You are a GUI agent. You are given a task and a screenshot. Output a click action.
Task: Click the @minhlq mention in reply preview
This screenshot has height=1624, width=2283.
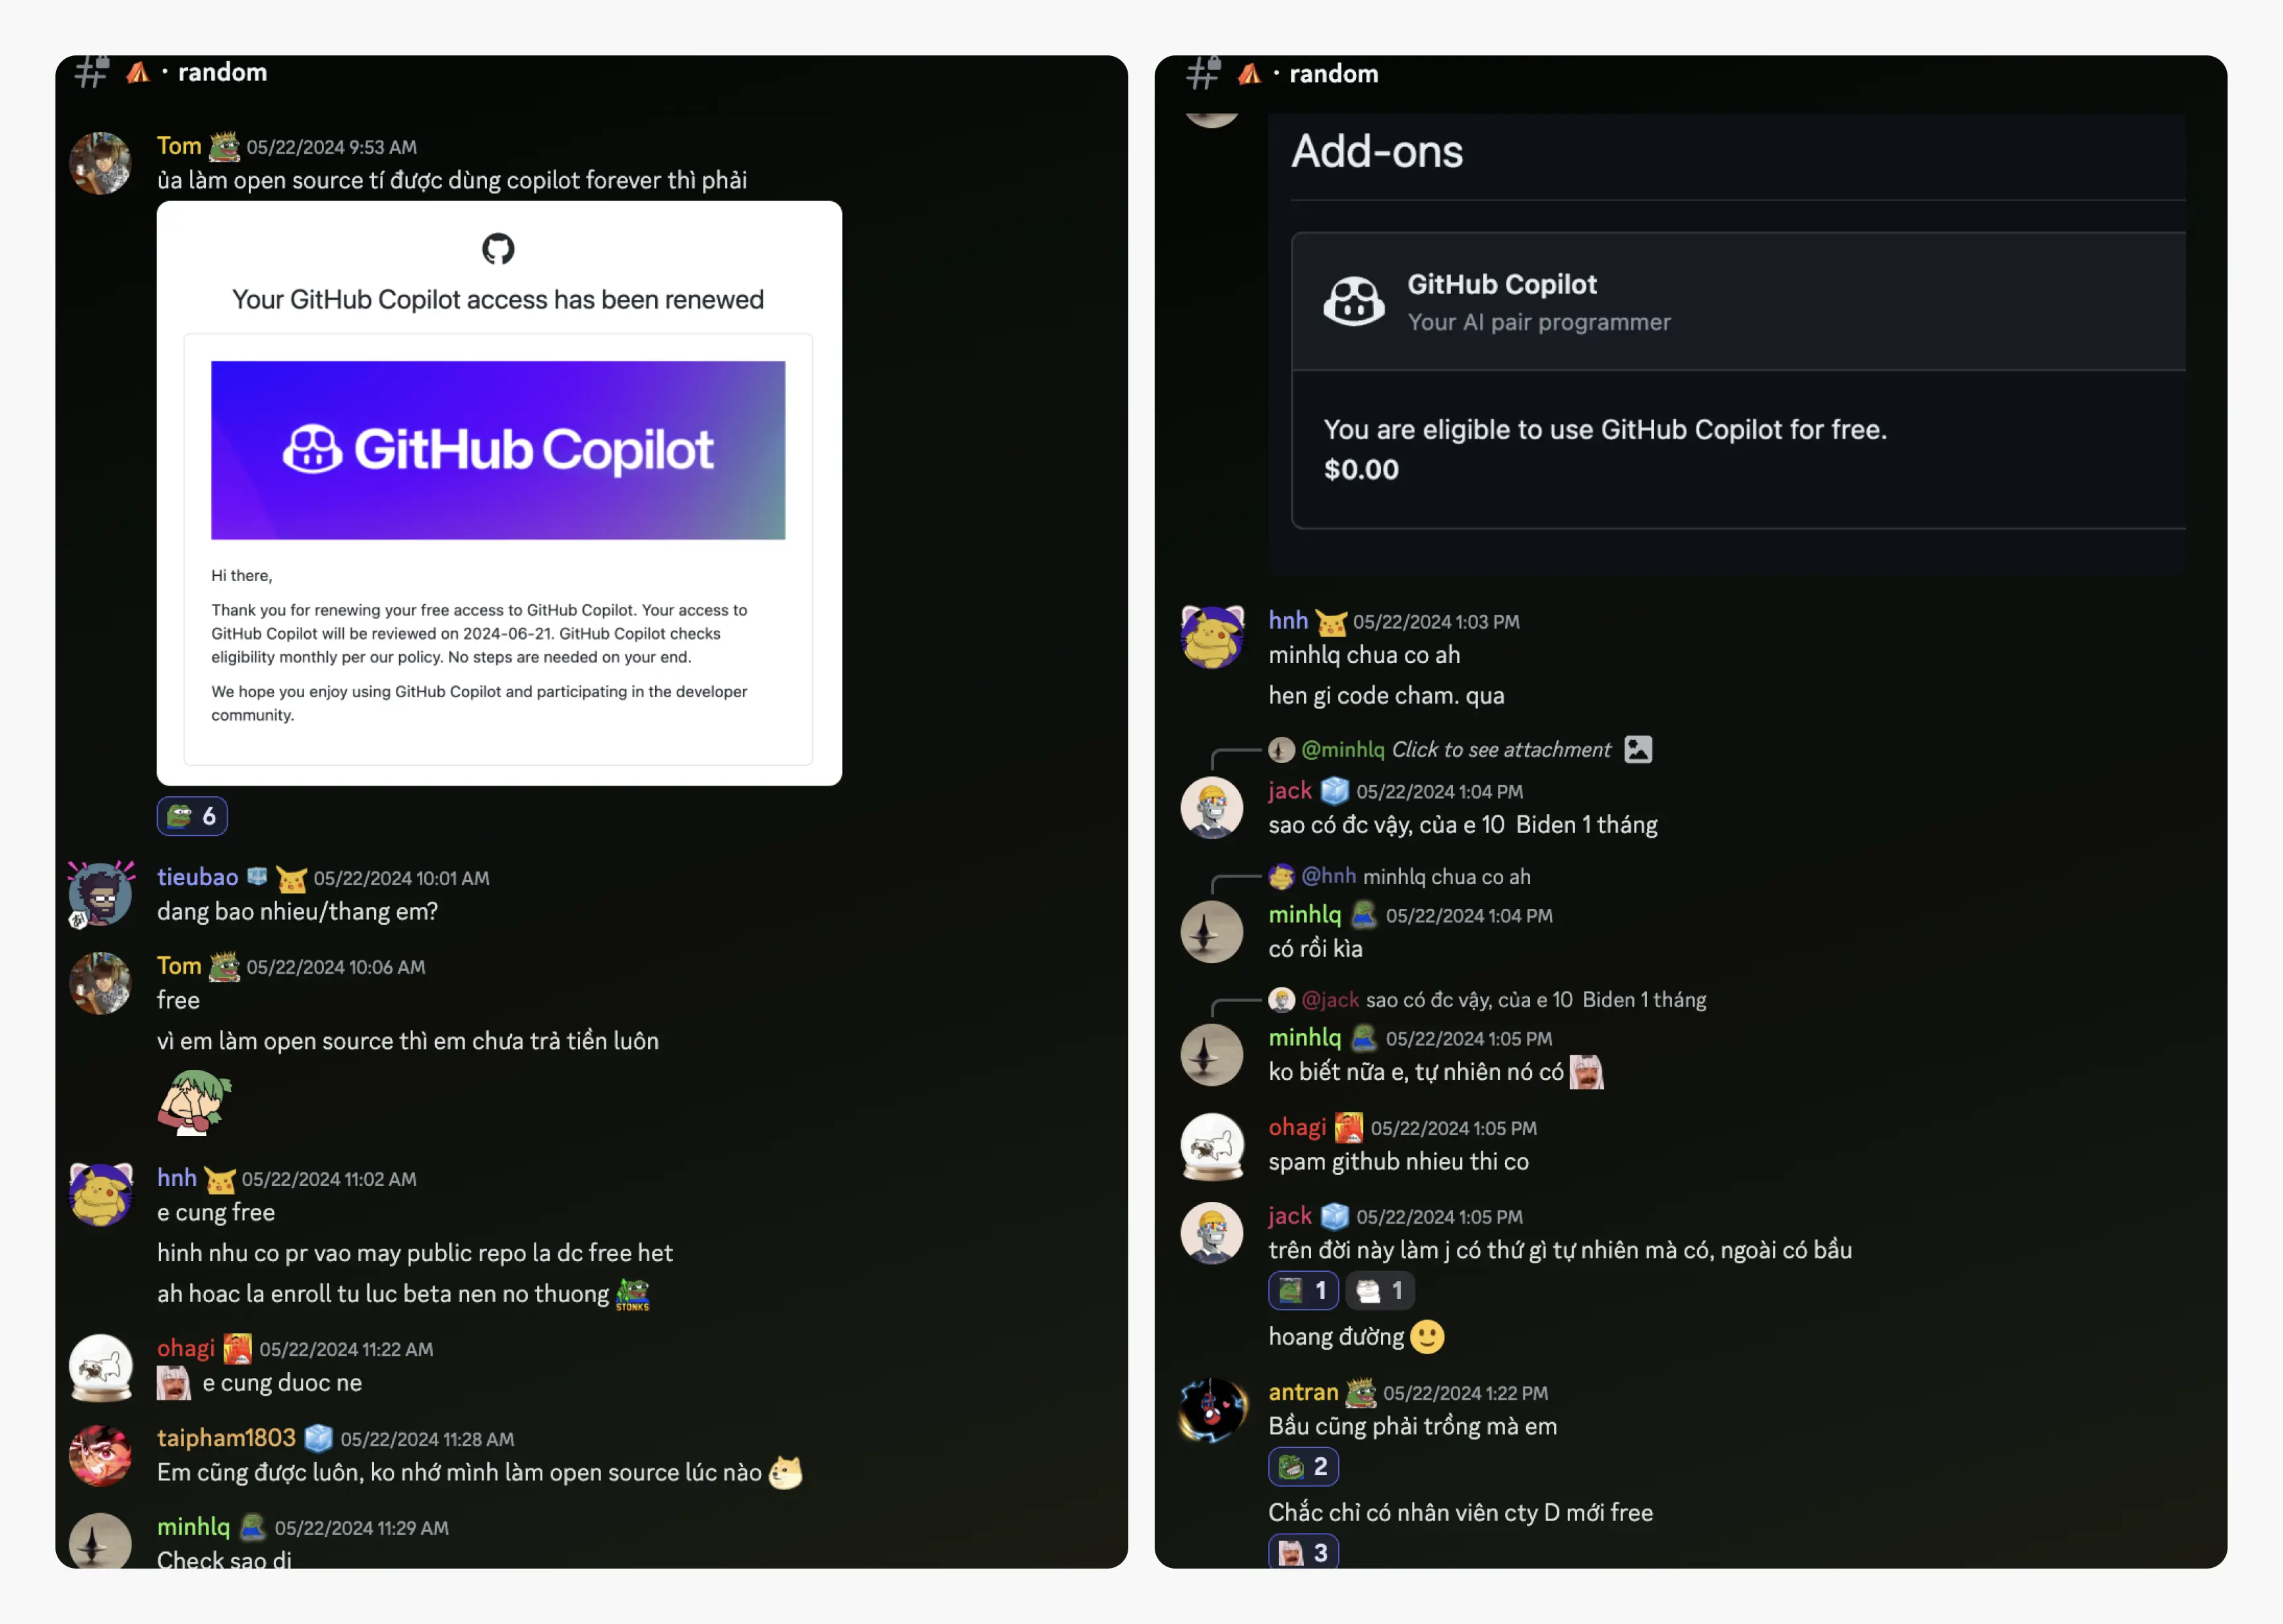(1342, 749)
